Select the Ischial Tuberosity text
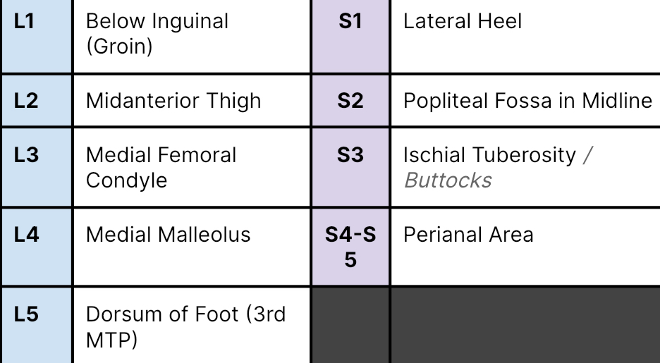This screenshot has width=660, height=363. pyautogui.click(x=489, y=155)
